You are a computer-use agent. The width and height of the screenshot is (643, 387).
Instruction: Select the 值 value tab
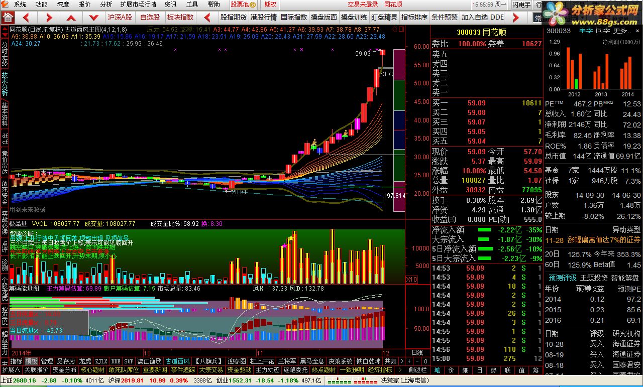tap(521, 369)
